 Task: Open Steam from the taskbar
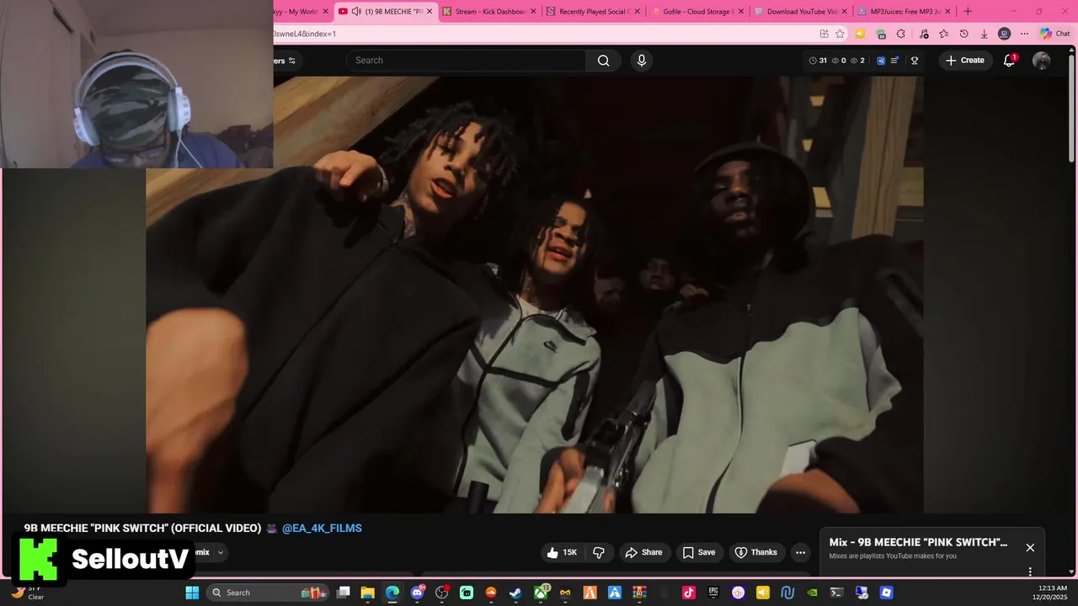pyautogui.click(x=515, y=593)
